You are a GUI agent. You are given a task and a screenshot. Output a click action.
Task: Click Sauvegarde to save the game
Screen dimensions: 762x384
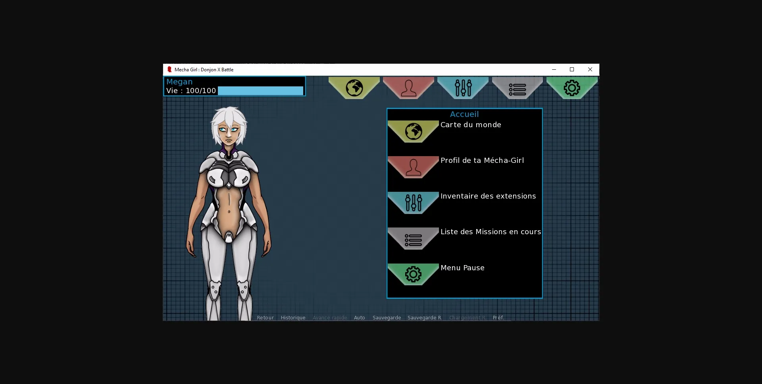tap(386, 317)
